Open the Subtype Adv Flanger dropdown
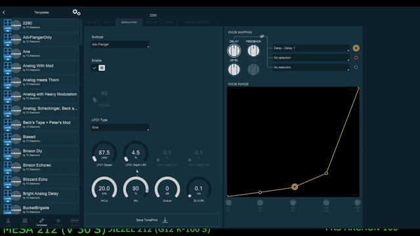The image size is (420, 236). (120, 45)
